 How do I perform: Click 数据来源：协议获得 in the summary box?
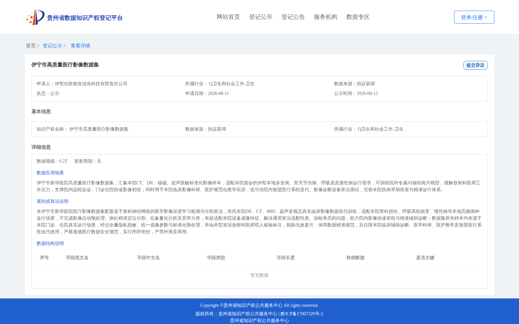pyautogui.click(x=355, y=84)
